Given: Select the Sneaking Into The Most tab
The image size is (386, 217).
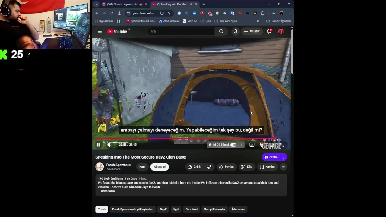Looking at the screenshot, I should [175, 4].
